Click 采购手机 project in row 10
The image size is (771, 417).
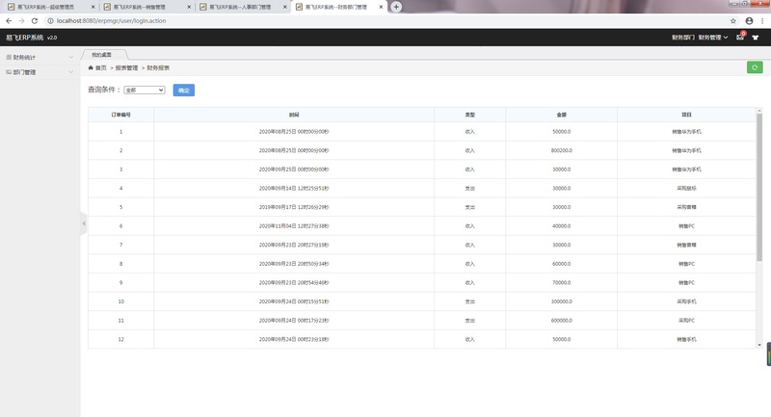coord(686,301)
